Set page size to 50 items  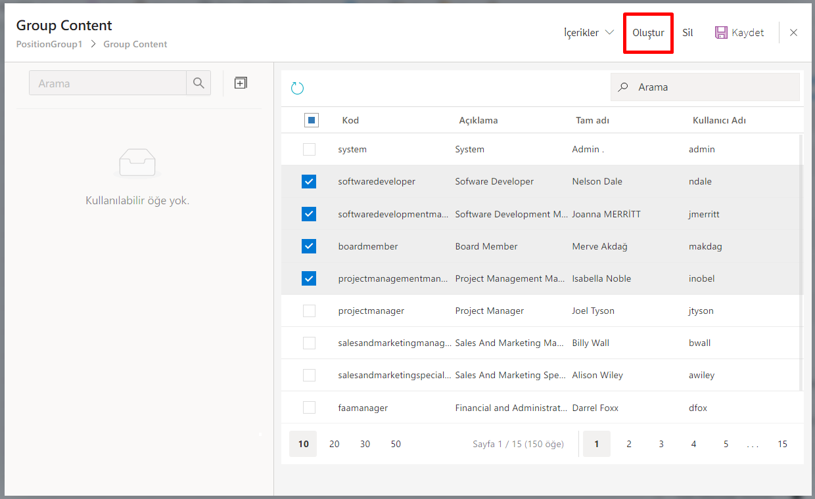pyautogui.click(x=396, y=444)
